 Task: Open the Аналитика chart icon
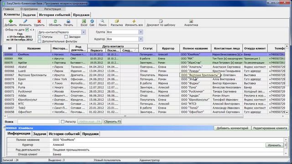pyautogui.click(x=191, y=21)
